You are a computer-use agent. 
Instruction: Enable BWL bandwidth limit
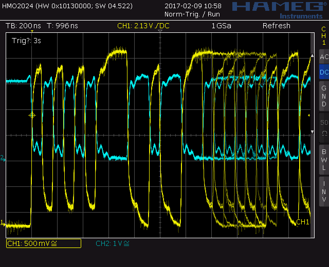tap(323, 159)
